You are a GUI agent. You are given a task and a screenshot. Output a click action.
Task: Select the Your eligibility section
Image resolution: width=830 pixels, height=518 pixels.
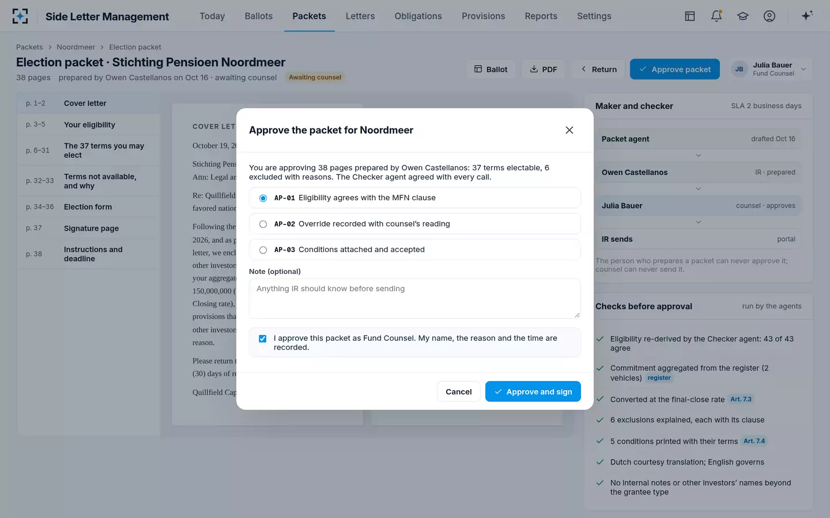click(x=88, y=125)
